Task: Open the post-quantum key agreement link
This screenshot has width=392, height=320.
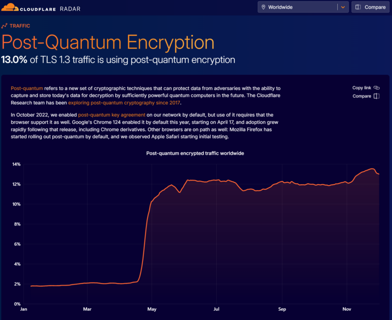Action: 112,115
